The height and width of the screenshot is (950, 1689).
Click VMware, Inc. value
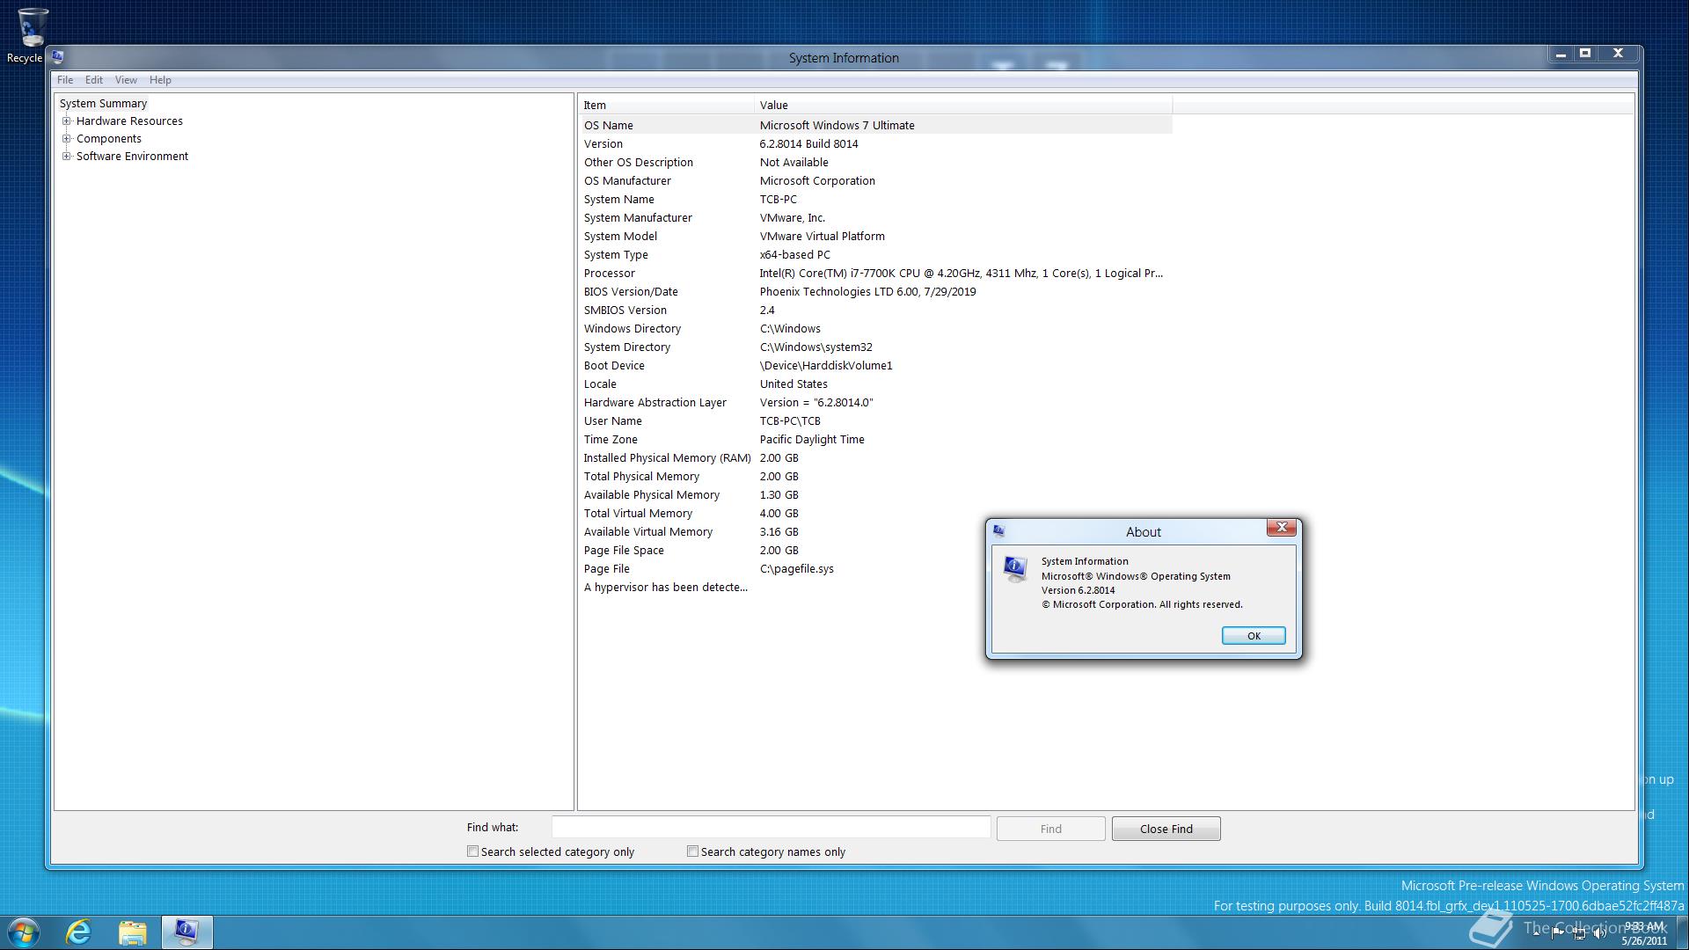click(x=793, y=218)
